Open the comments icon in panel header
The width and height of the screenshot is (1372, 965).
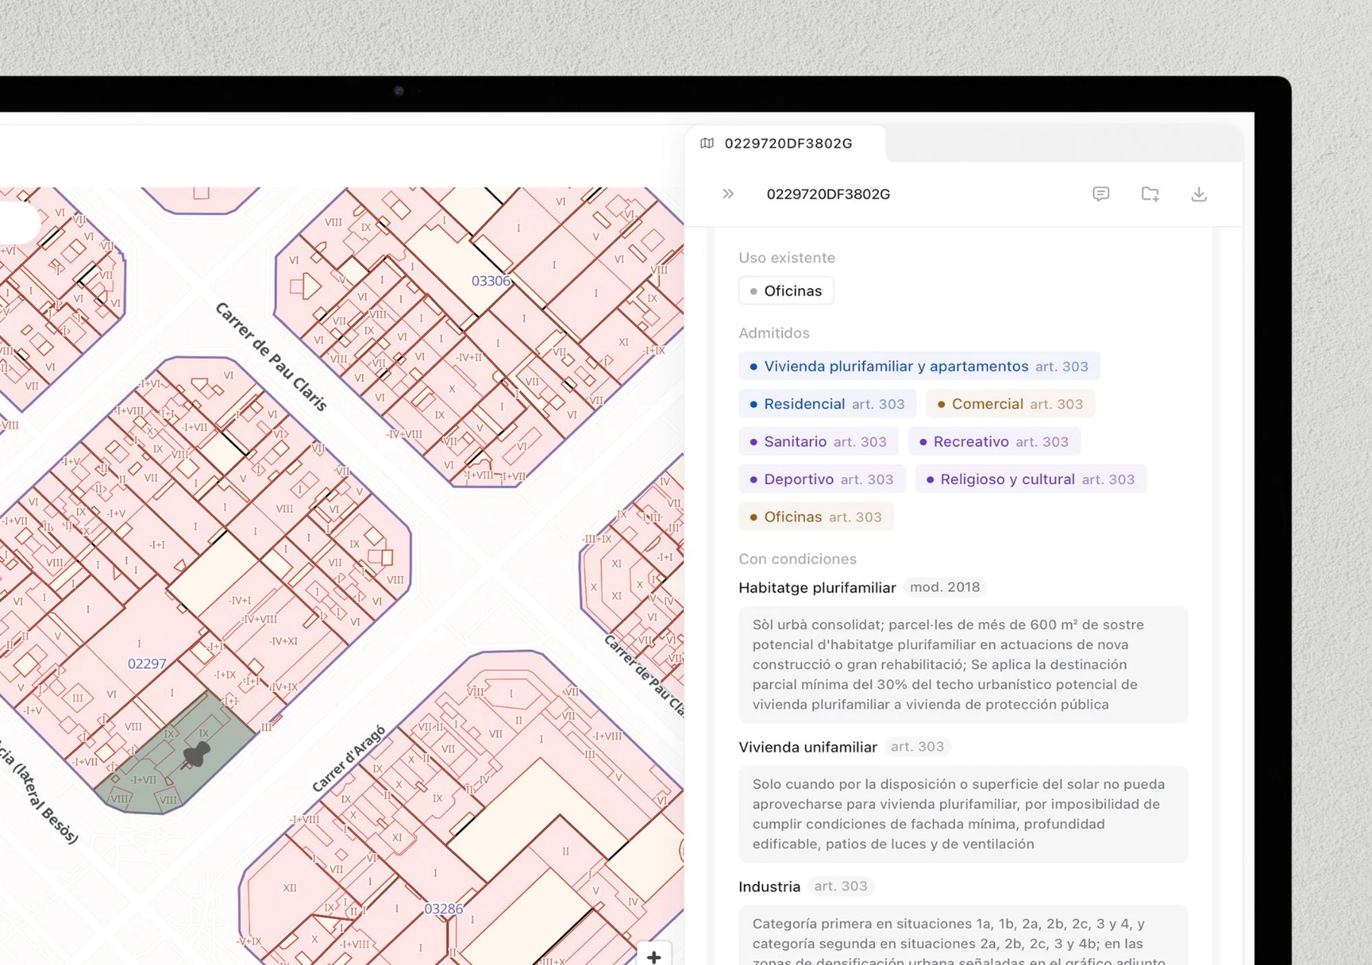click(x=1101, y=194)
